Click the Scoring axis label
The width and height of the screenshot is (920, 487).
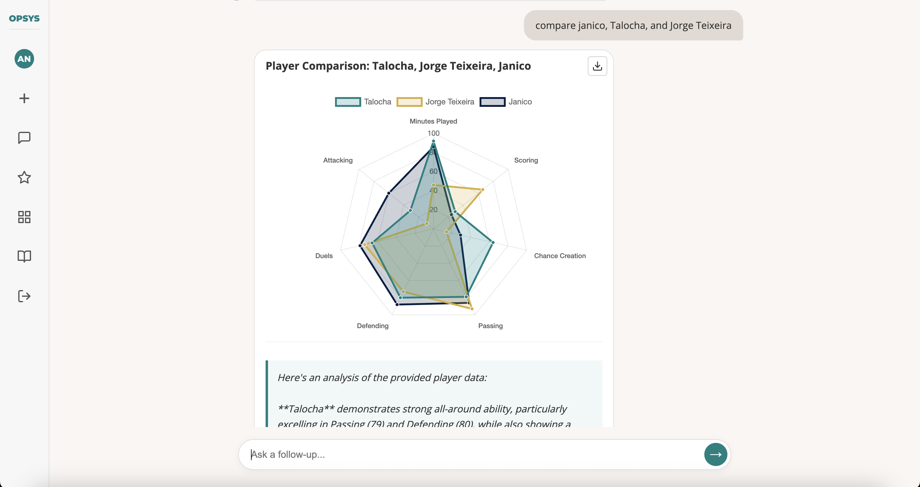[526, 160]
